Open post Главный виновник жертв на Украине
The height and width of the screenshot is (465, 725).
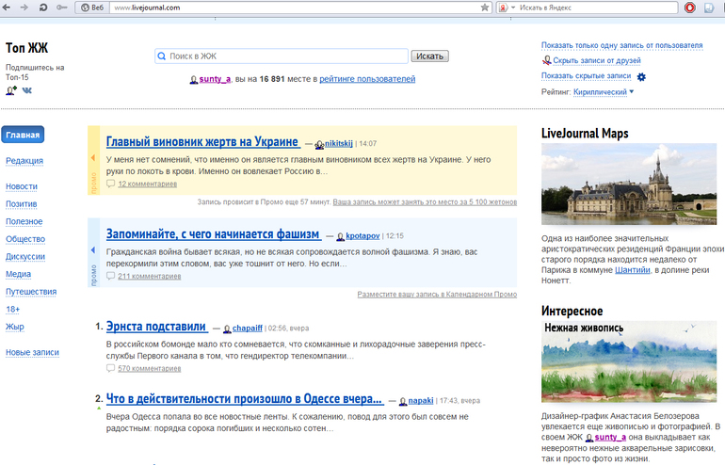click(x=203, y=142)
